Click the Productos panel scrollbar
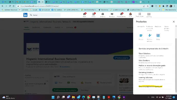 coord(176,65)
